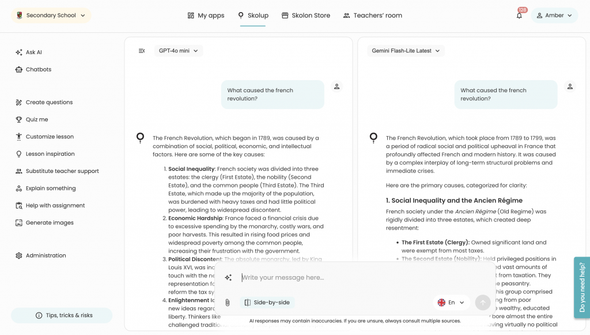
Task: Click the paperclip attach file icon
Action: 228,303
